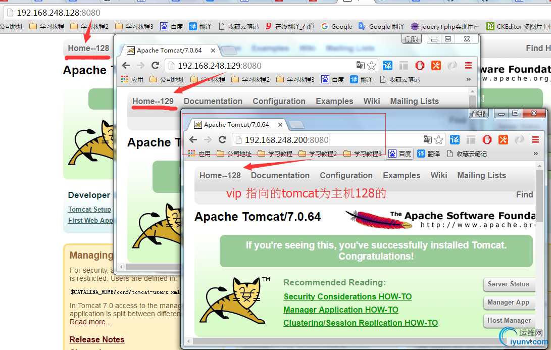Screen dimensions: 551x350
Task: Open the 在线翻译_有道 bookmark in the back window
Action: [x=290, y=26]
